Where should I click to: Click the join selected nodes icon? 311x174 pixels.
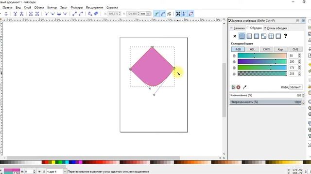tap(15, 14)
